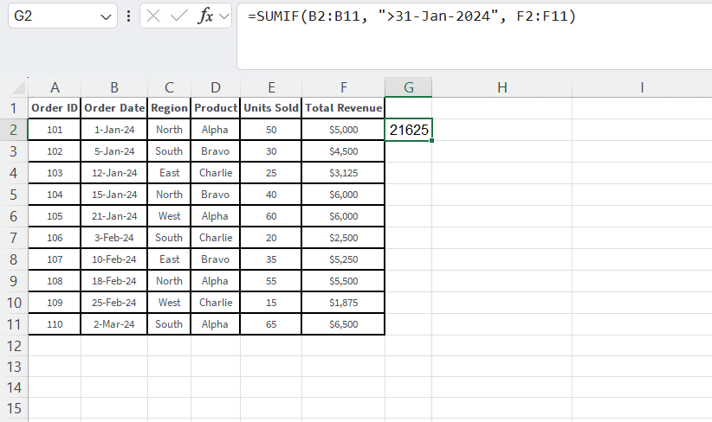Click the 'Order Date' header cell
Image resolution: width=712 pixels, height=422 pixels.
pyautogui.click(x=114, y=108)
